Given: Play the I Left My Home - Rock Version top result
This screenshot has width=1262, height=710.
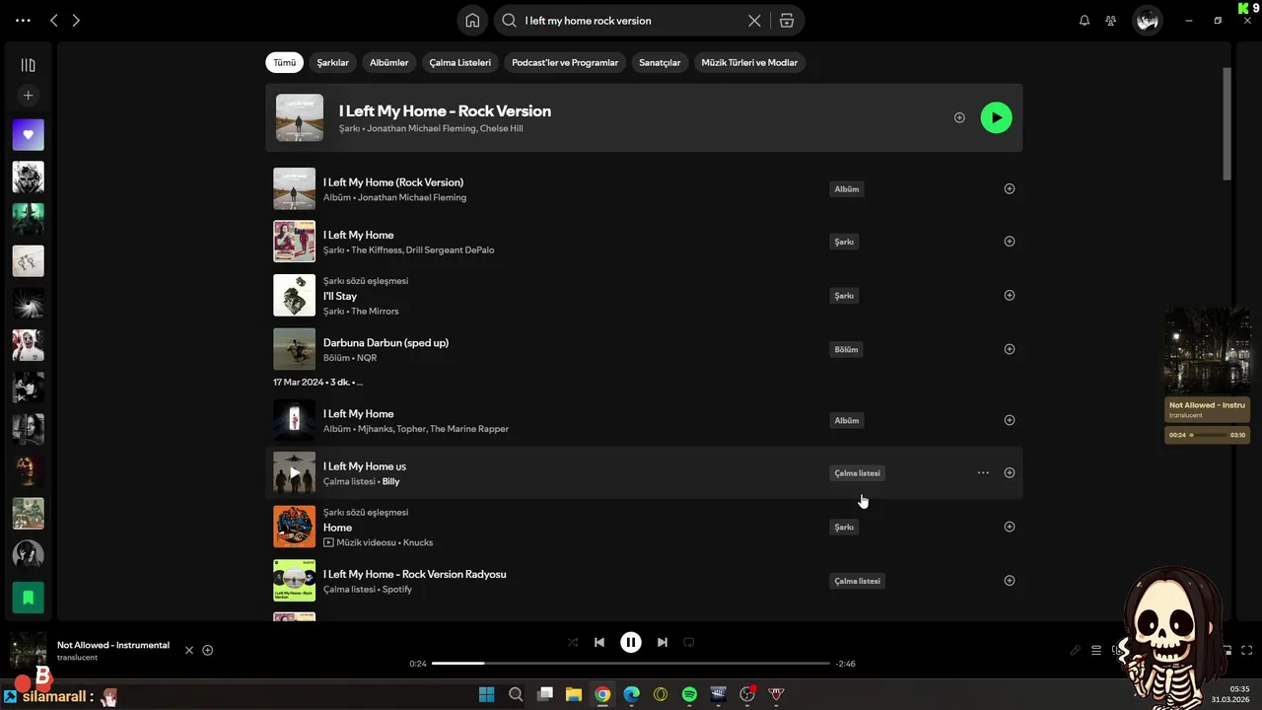Looking at the screenshot, I should tap(996, 117).
